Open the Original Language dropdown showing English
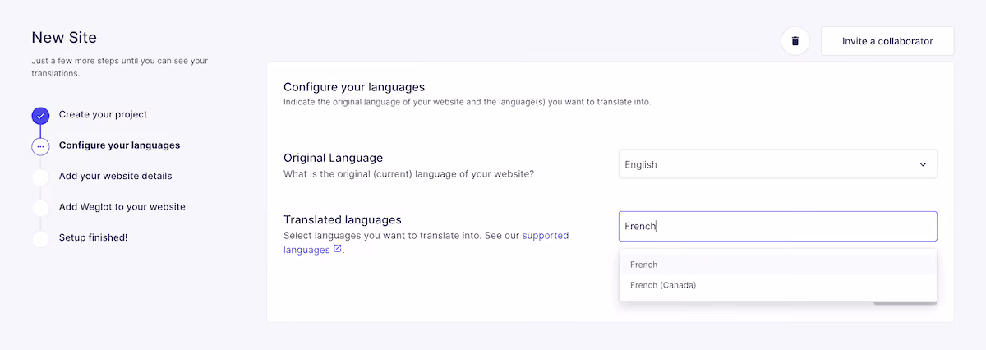This screenshot has height=350, width=986. [777, 164]
